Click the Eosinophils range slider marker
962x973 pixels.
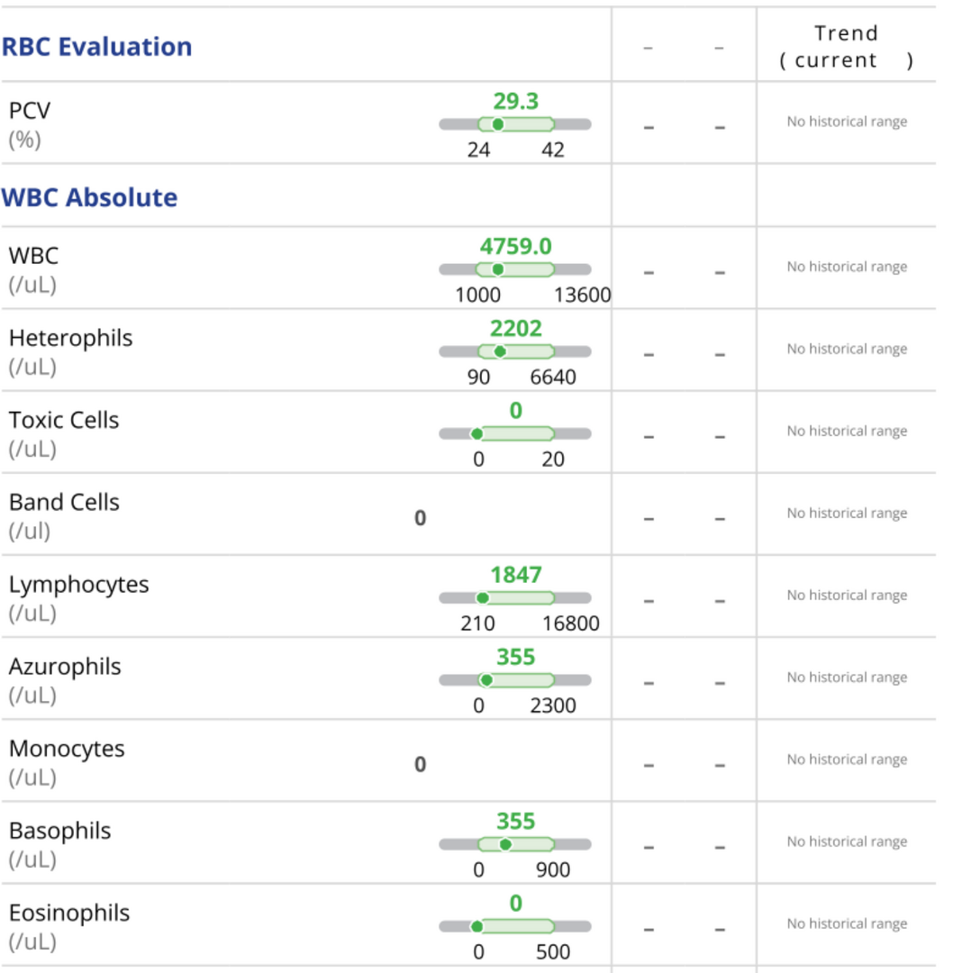coord(477,926)
